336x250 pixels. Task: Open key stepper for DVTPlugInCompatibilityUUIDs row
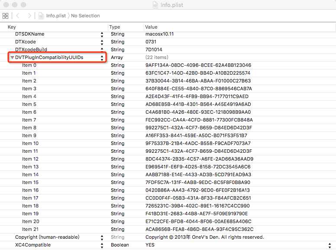pos(102,57)
